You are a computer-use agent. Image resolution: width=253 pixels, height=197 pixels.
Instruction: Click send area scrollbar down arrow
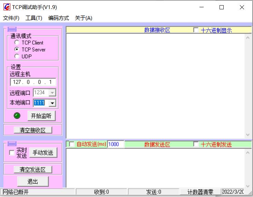coord(248,186)
